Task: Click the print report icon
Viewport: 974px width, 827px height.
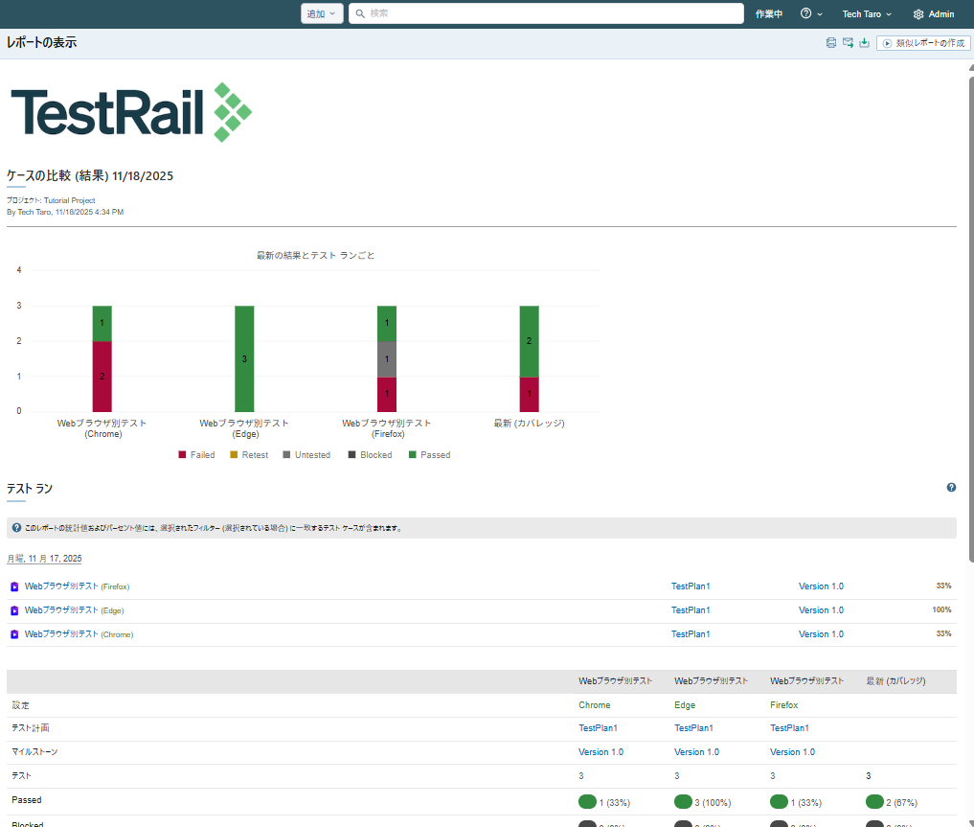Action: click(831, 43)
